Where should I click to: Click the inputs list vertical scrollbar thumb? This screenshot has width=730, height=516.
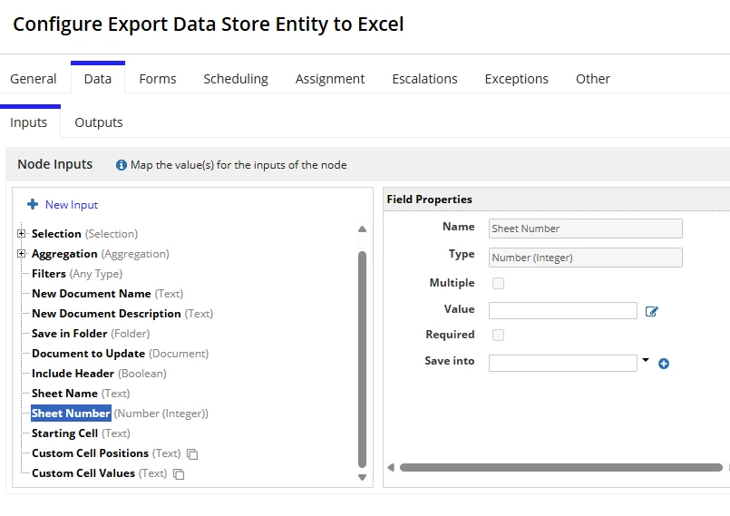click(x=362, y=359)
